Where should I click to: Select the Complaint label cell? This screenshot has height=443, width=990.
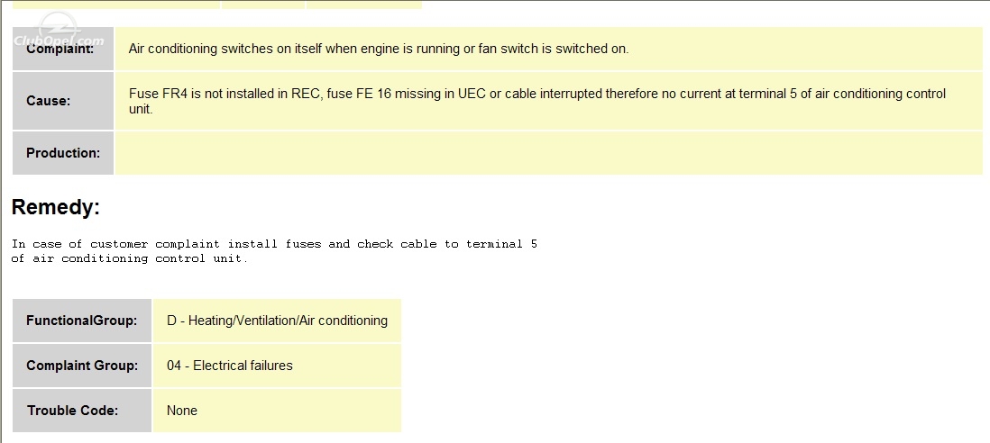coord(63,49)
